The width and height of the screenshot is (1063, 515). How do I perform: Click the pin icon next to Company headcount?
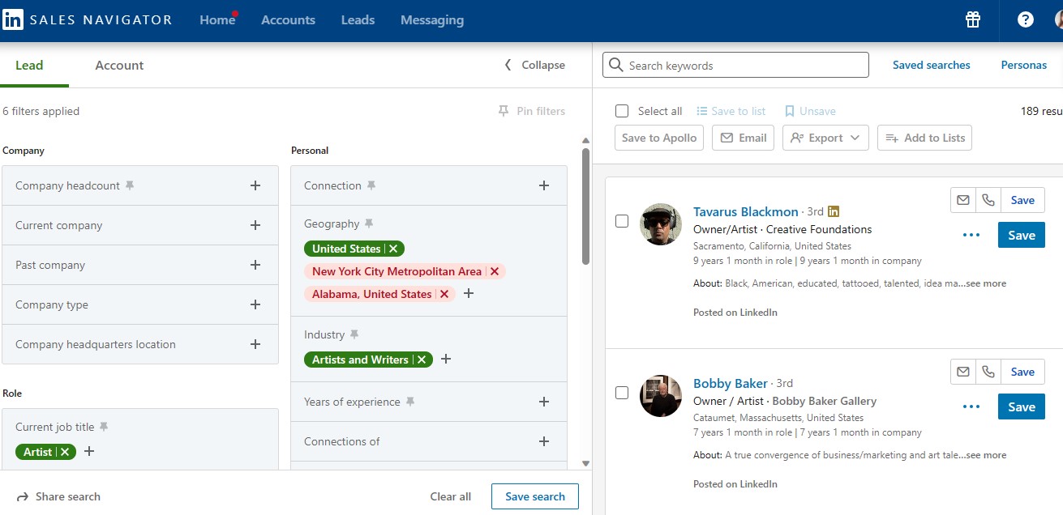tap(130, 185)
